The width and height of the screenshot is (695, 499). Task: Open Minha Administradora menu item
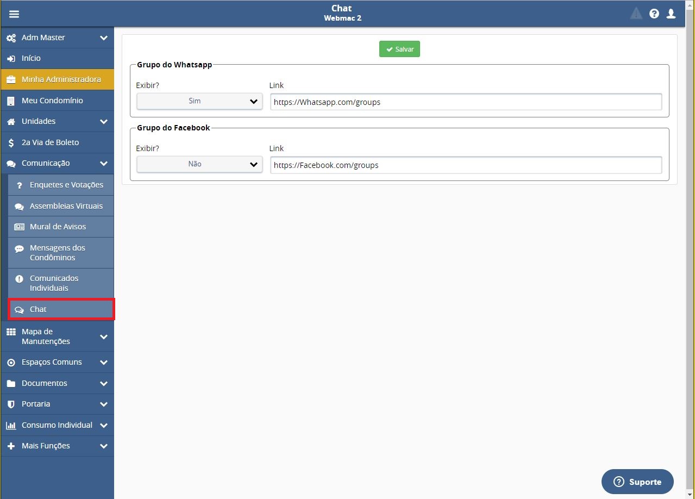57,80
